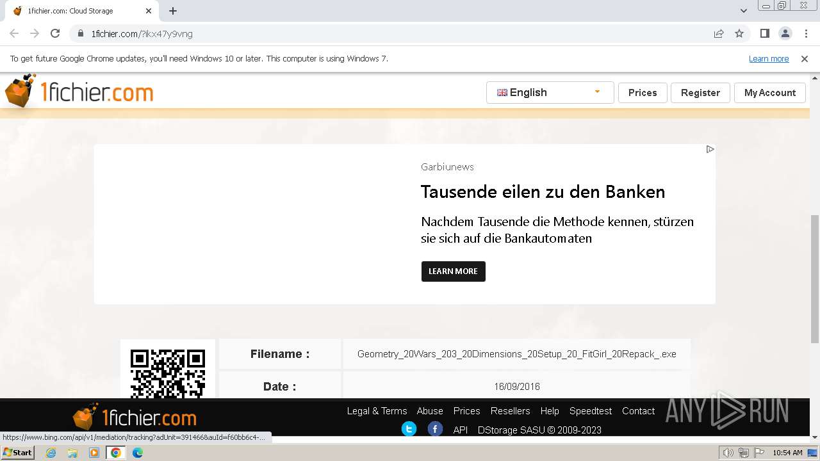Open Help footer link

(550, 411)
